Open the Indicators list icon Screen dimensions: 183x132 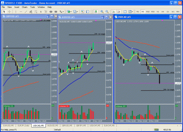(x=125, y=11)
